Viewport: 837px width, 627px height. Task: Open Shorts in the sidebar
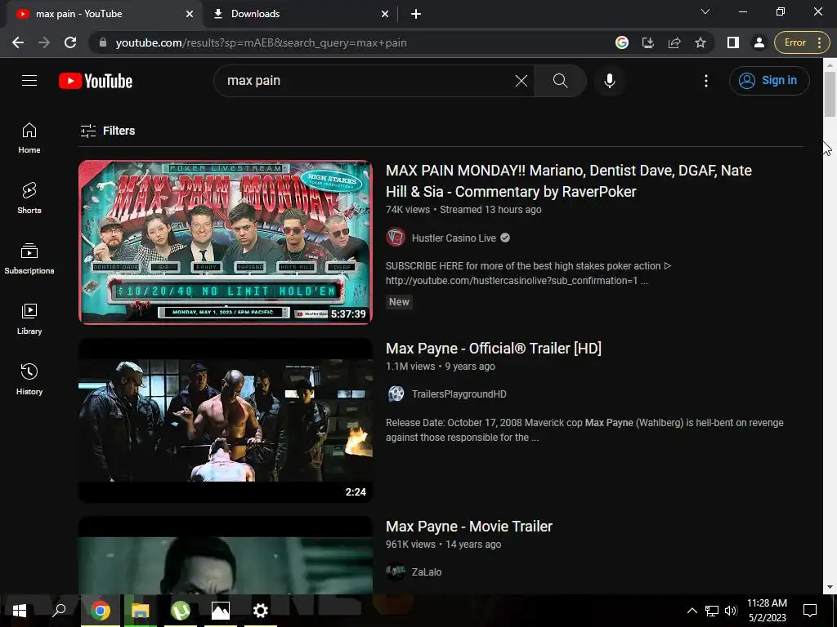[29, 198]
